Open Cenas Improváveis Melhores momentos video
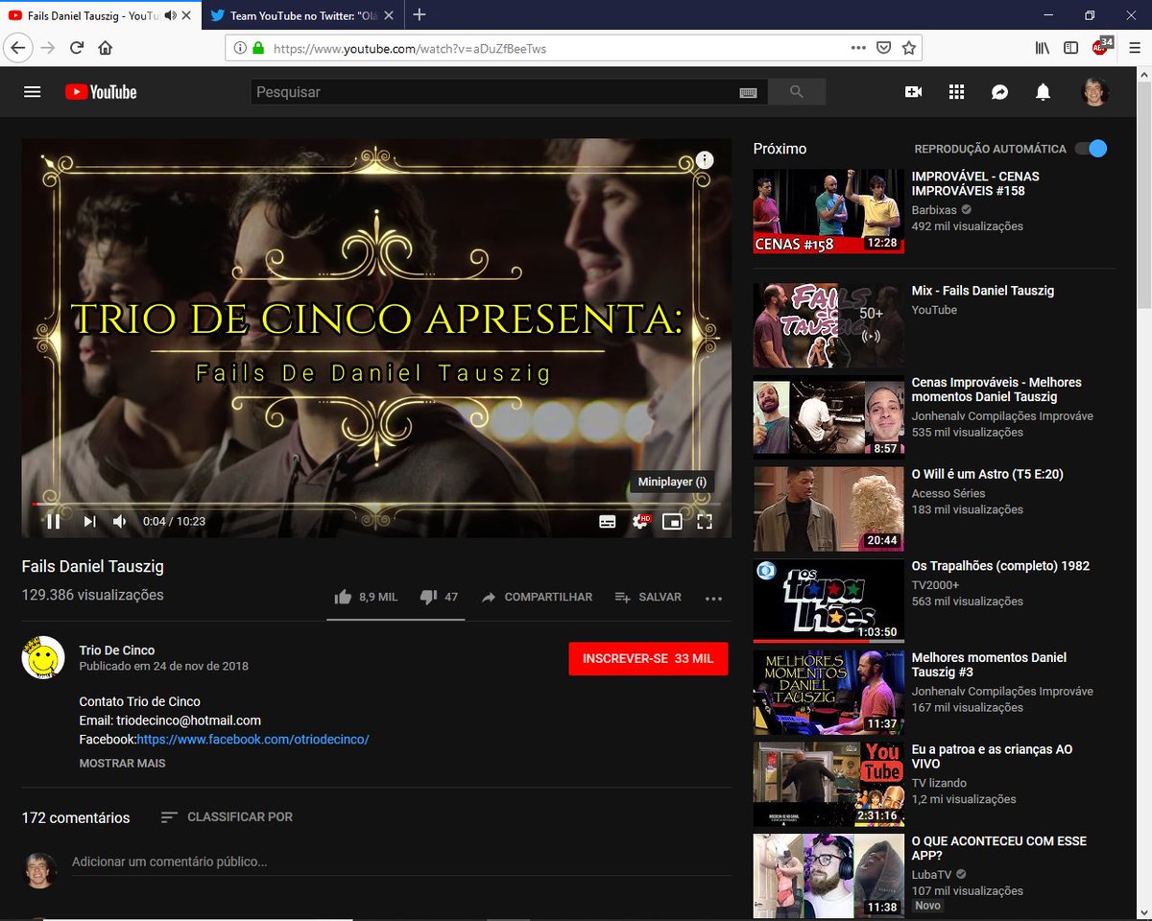The image size is (1152, 921). (996, 390)
